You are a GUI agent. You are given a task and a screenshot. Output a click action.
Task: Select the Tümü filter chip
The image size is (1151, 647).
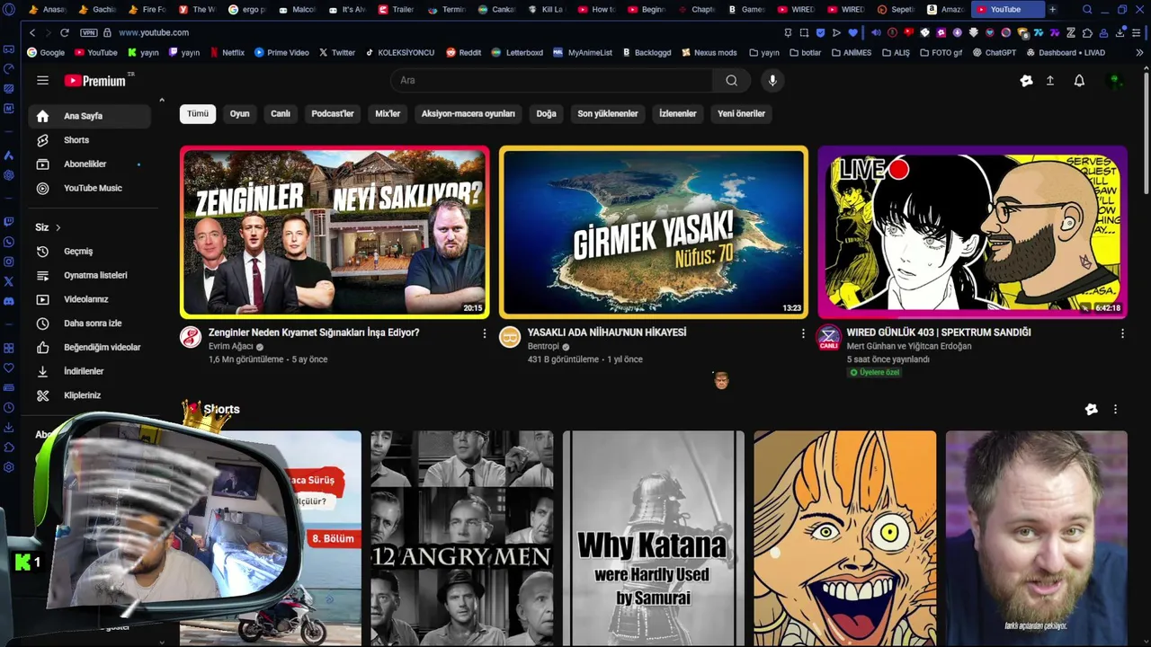[x=198, y=113]
